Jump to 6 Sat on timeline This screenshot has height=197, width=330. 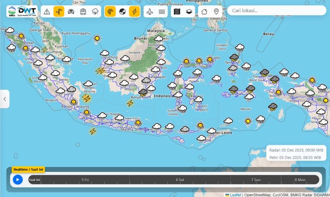point(180,180)
